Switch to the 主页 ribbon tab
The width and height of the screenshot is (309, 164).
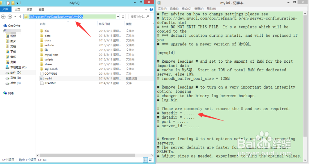(17, 10)
